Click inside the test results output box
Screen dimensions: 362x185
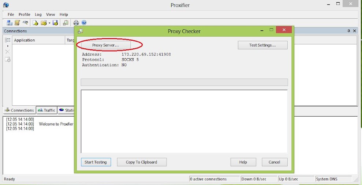[x=184, y=121]
